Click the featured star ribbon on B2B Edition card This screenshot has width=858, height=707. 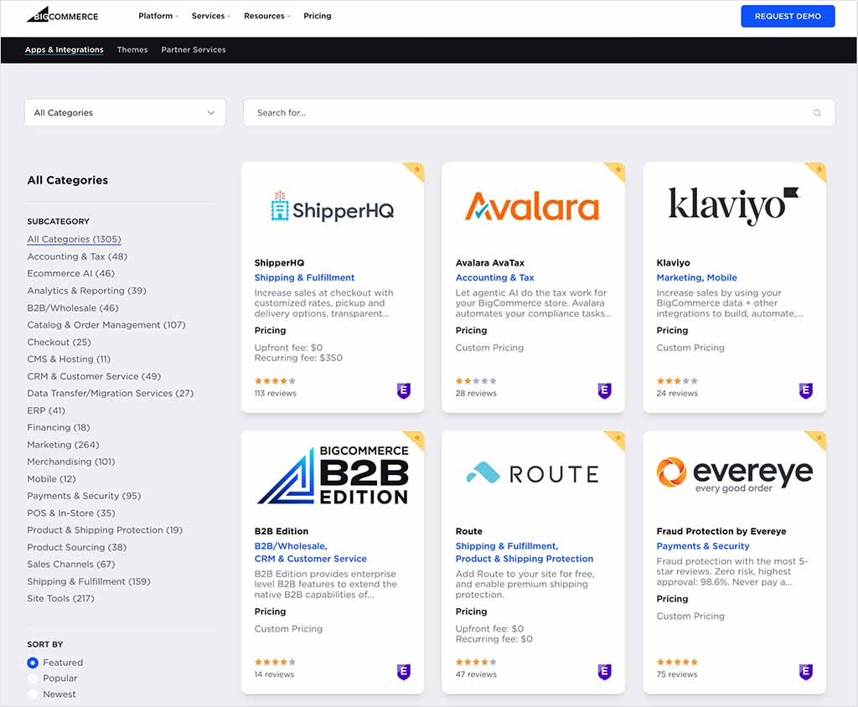pos(416,438)
